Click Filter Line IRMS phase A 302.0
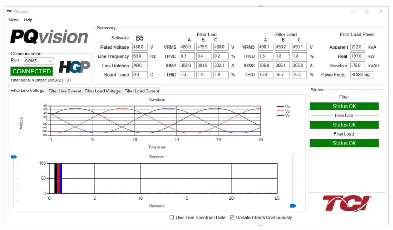 coord(187,66)
